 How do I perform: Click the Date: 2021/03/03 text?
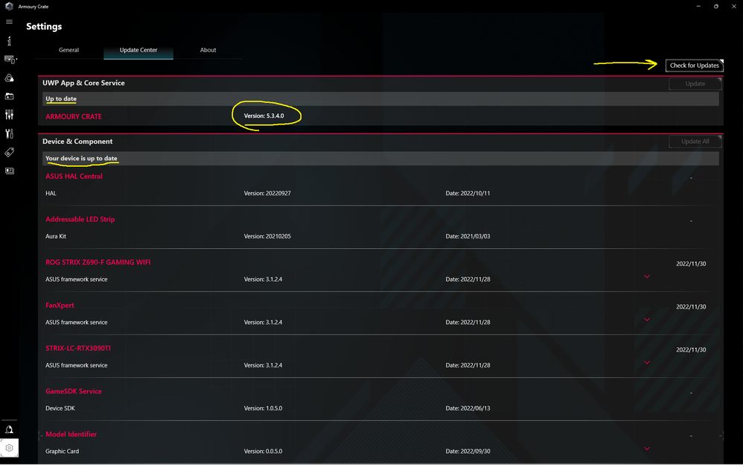(468, 236)
